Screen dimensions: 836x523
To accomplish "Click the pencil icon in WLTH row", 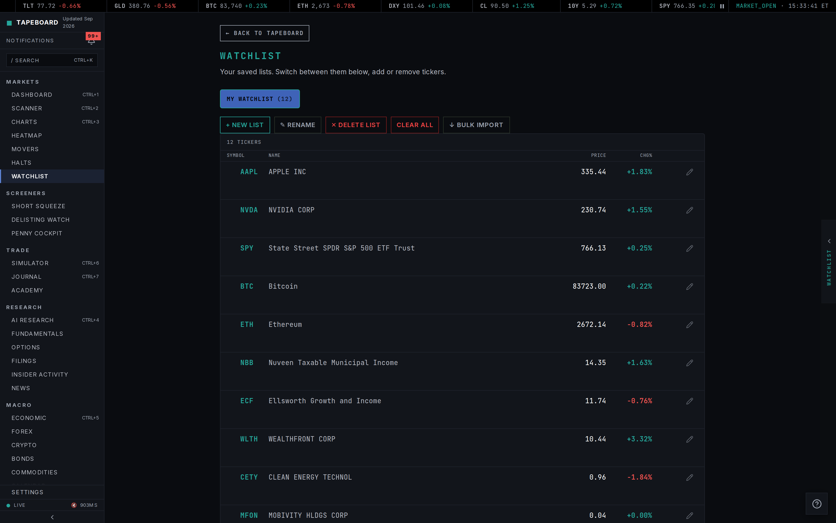I will click(689, 439).
